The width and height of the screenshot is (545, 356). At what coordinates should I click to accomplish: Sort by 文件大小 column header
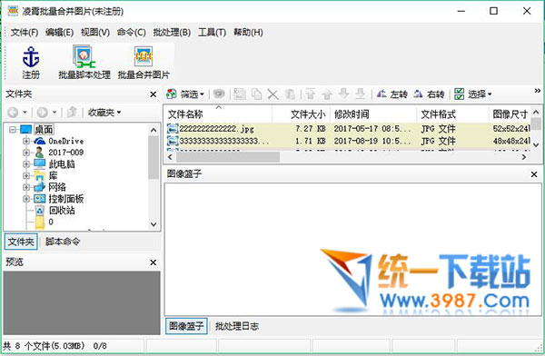(301, 114)
